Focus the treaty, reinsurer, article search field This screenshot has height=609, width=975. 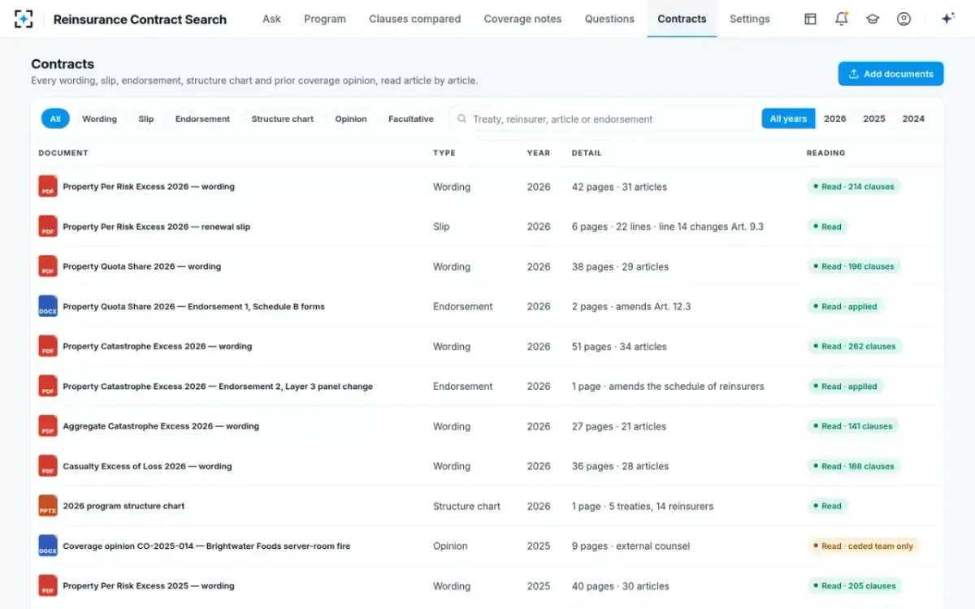601,119
